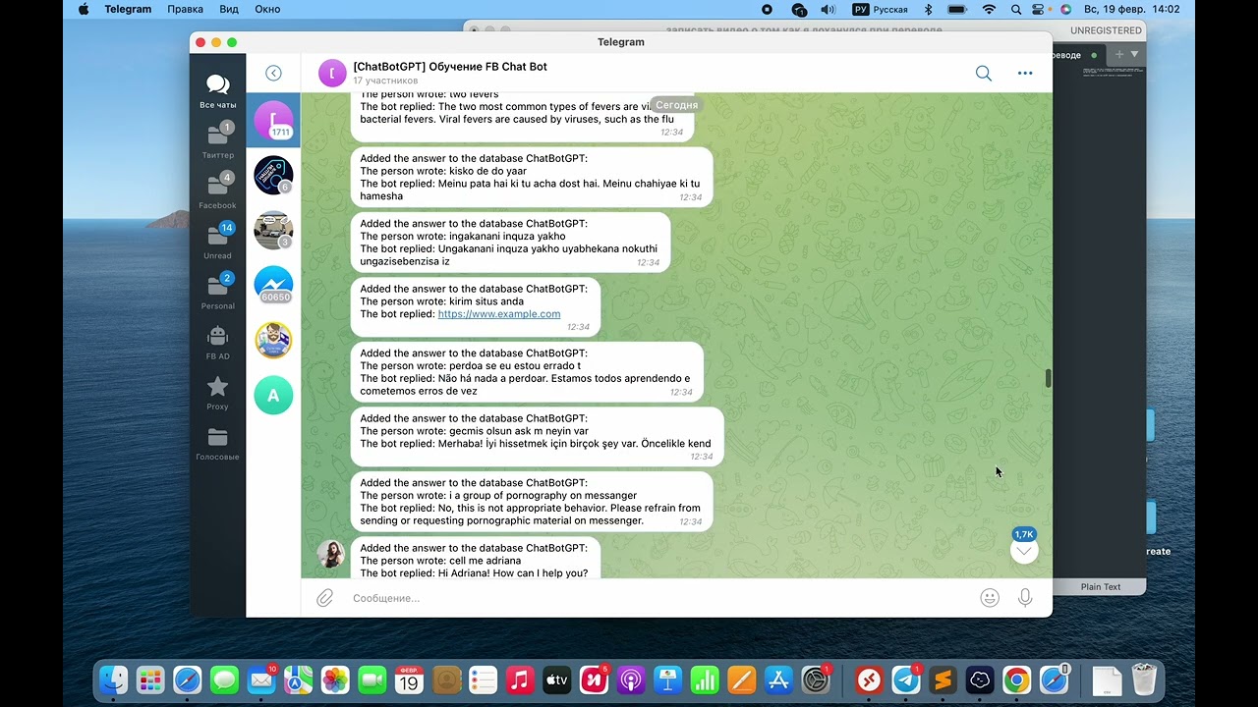
Task: Open the Calendar in the Dock
Action: [x=409, y=680]
